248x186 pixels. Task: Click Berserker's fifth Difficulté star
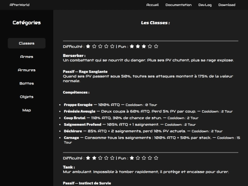coord(113,46)
